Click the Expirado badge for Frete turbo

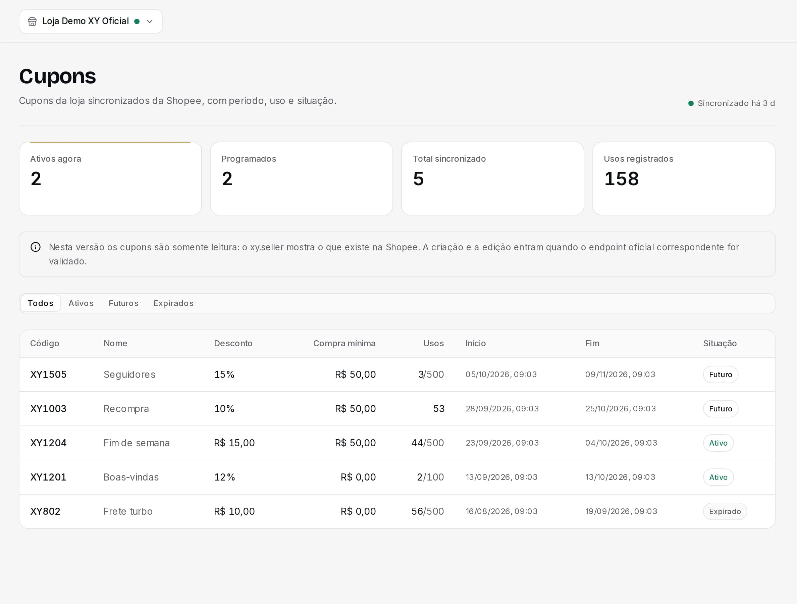tap(725, 512)
